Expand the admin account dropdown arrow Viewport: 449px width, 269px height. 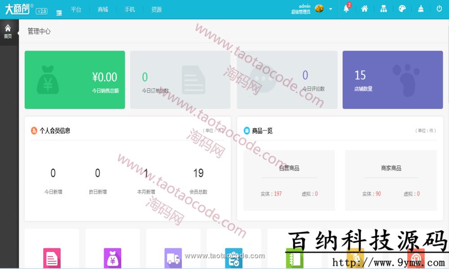tap(330, 9)
